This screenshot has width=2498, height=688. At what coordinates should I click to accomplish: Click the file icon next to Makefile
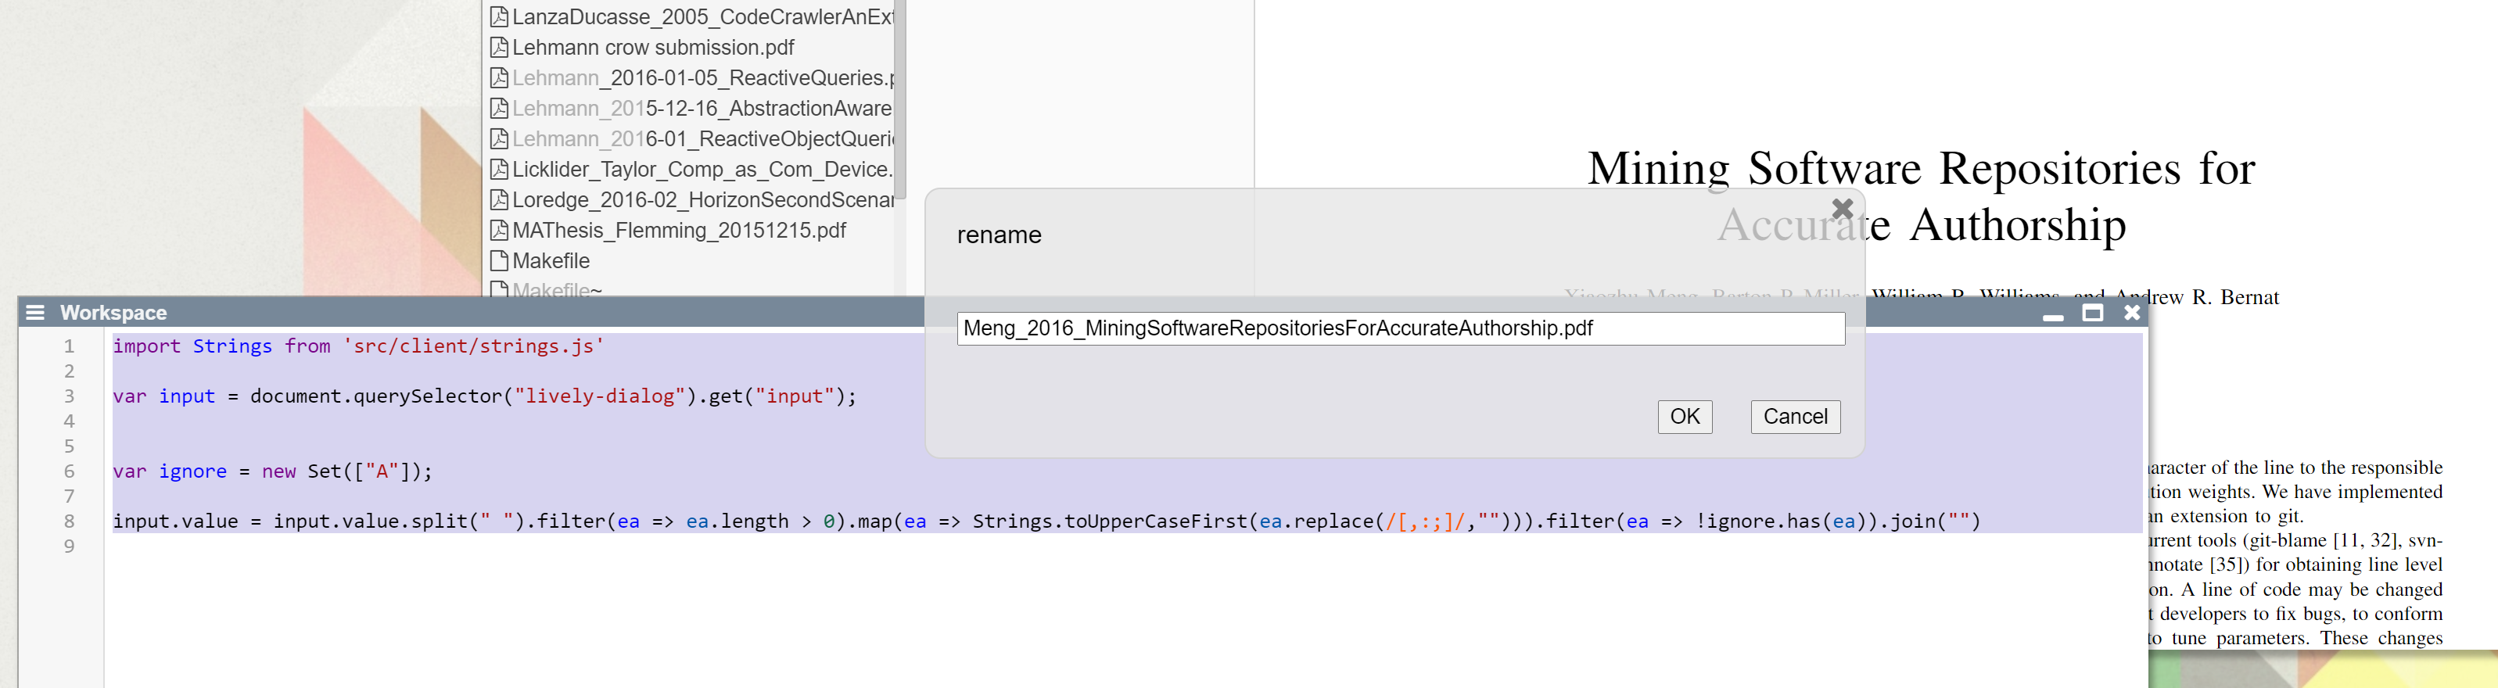click(498, 260)
